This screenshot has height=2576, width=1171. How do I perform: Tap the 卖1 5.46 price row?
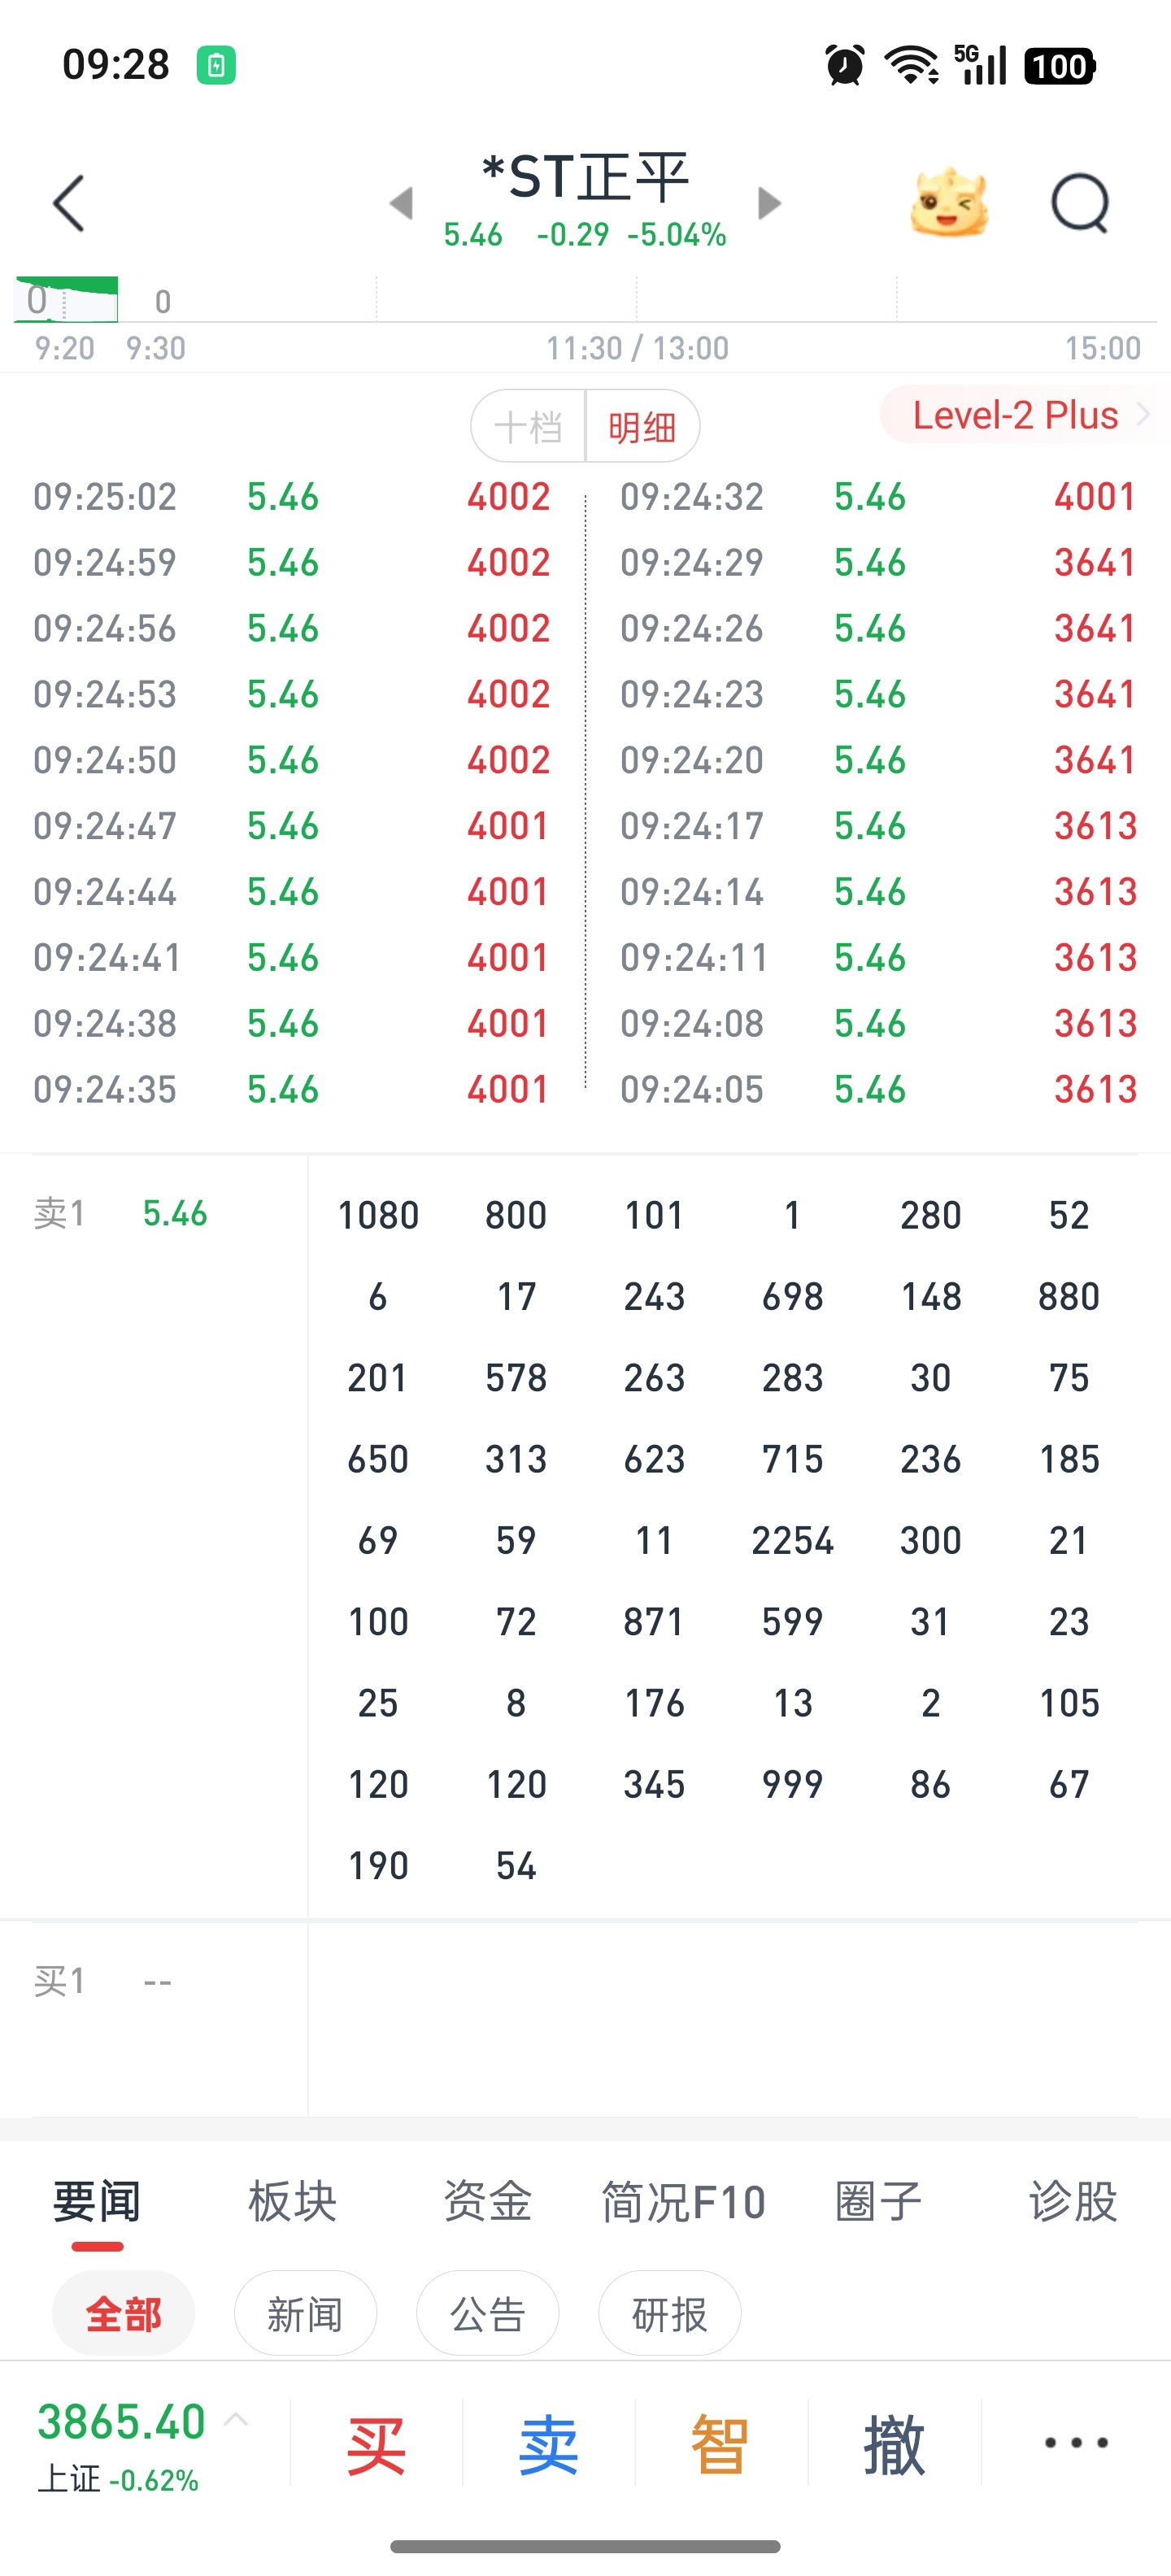122,1214
